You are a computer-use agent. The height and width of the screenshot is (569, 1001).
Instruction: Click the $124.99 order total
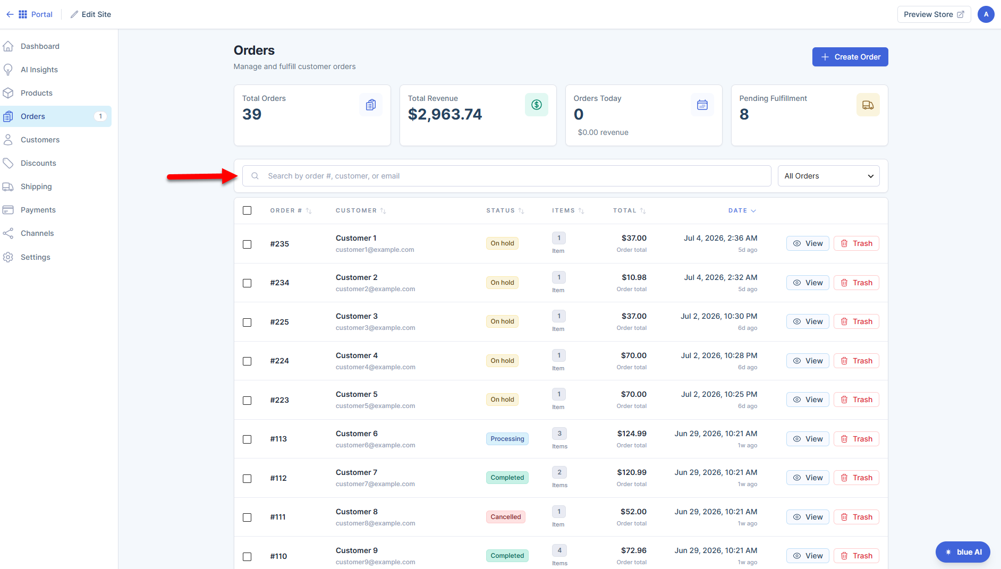pyautogui.click(x=632, y=434)
